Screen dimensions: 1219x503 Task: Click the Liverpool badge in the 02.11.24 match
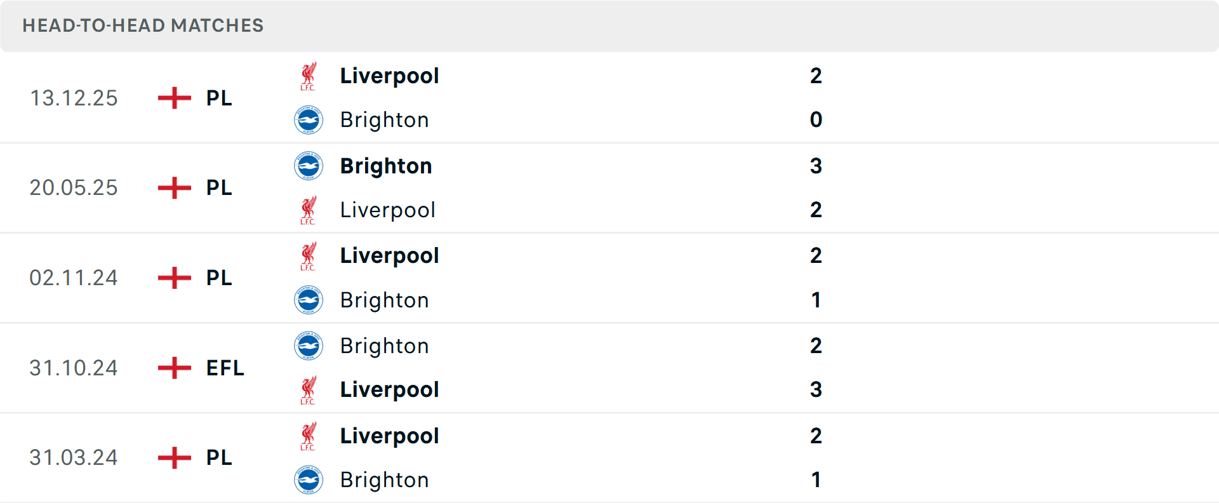309,256
